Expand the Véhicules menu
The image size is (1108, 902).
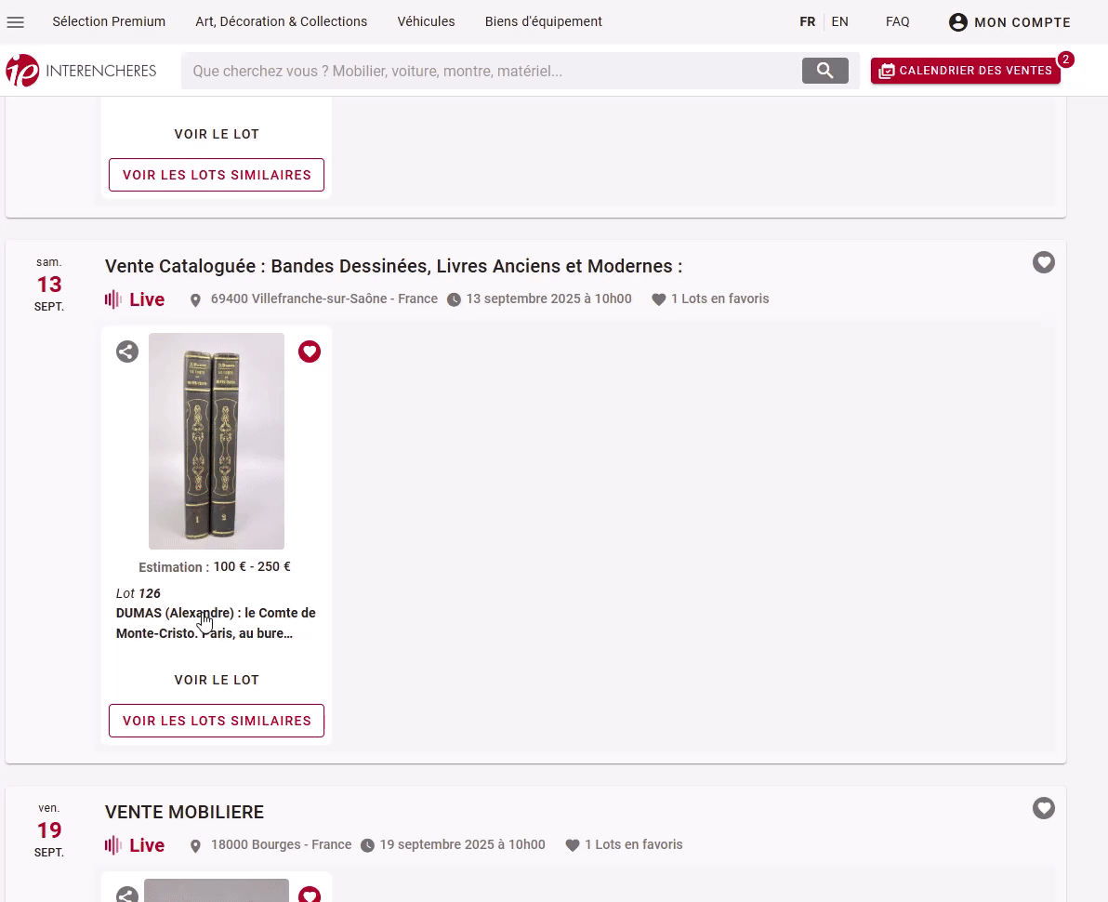click(426, 21)
